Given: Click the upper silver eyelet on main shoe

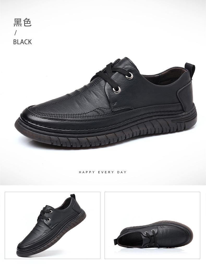Looking at the screenshot, I should (x=130, y=76).
